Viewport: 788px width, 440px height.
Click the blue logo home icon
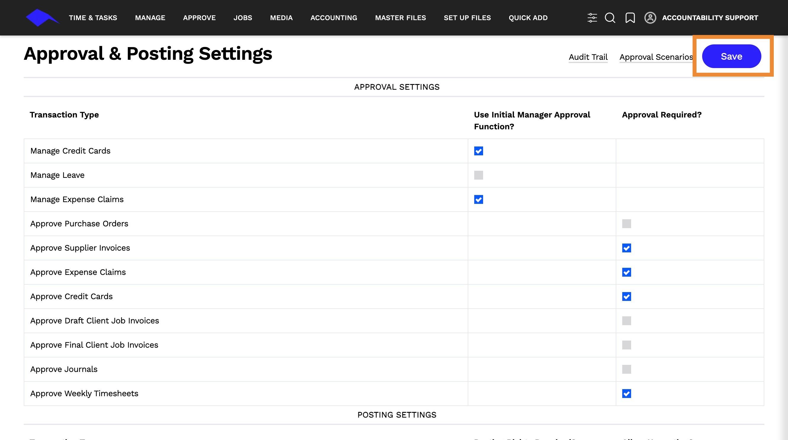point(41,17)
